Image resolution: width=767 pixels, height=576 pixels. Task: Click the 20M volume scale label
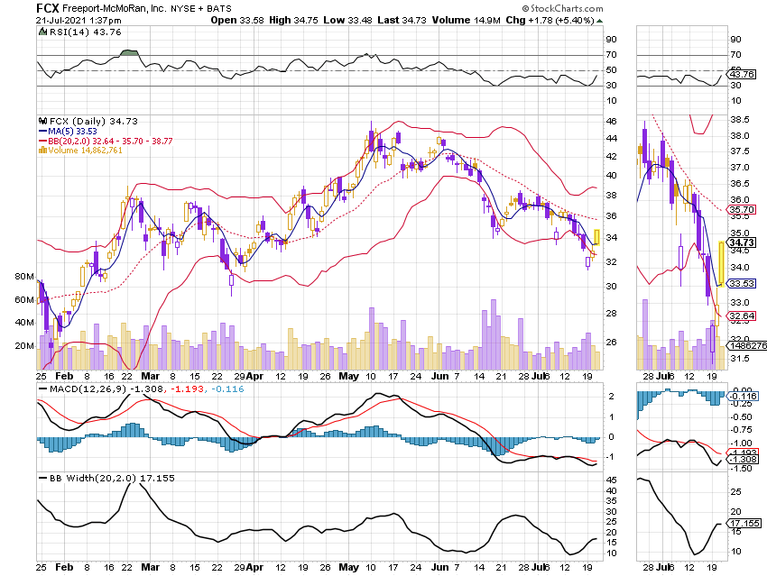(x=25, y=346)
